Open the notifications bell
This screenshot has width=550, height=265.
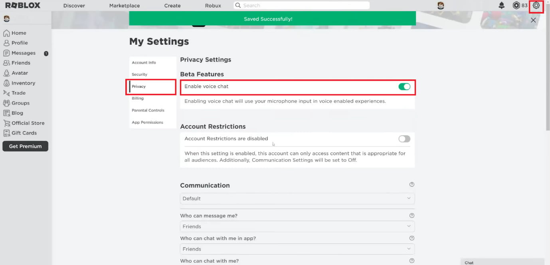(x=502, y=6)
